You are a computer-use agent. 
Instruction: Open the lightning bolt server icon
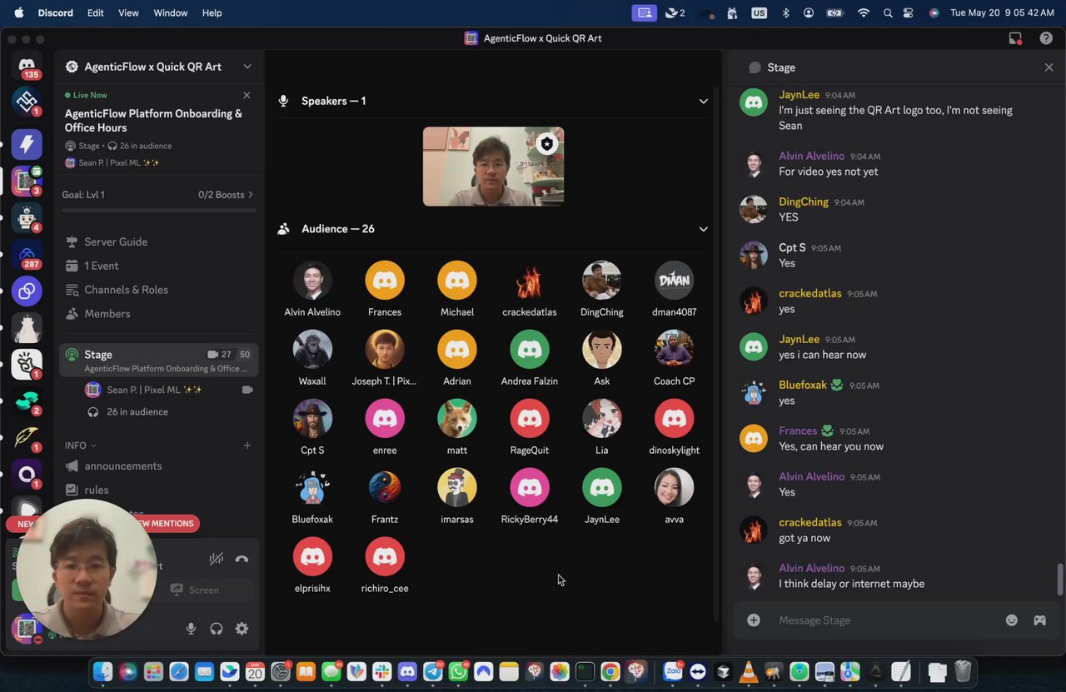tap(27, 144)
